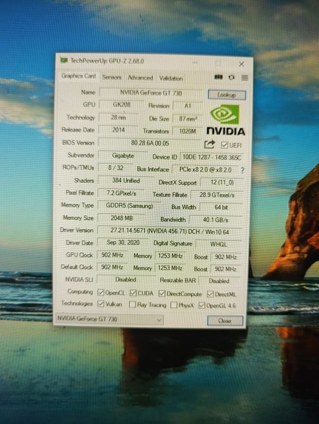
Task: Click the Close button at bottom
Action: coord(225,320)
